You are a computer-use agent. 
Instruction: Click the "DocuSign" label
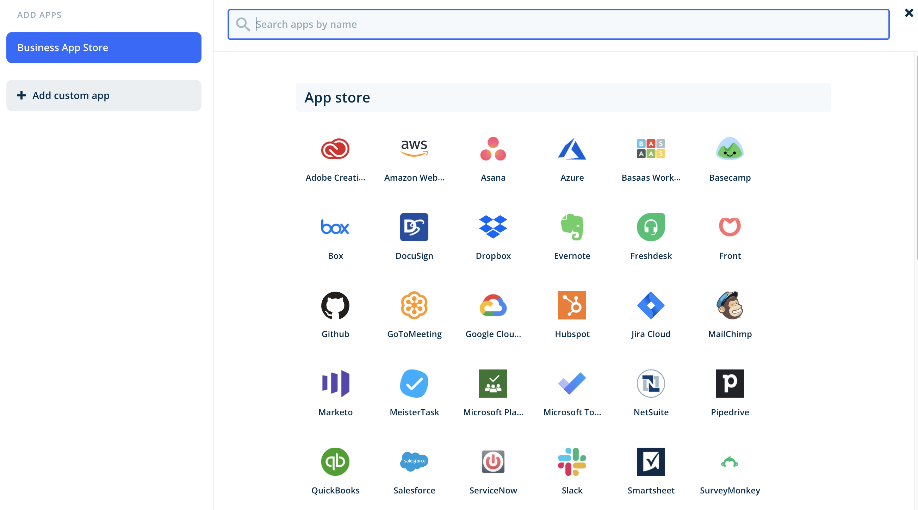(414, 256)
